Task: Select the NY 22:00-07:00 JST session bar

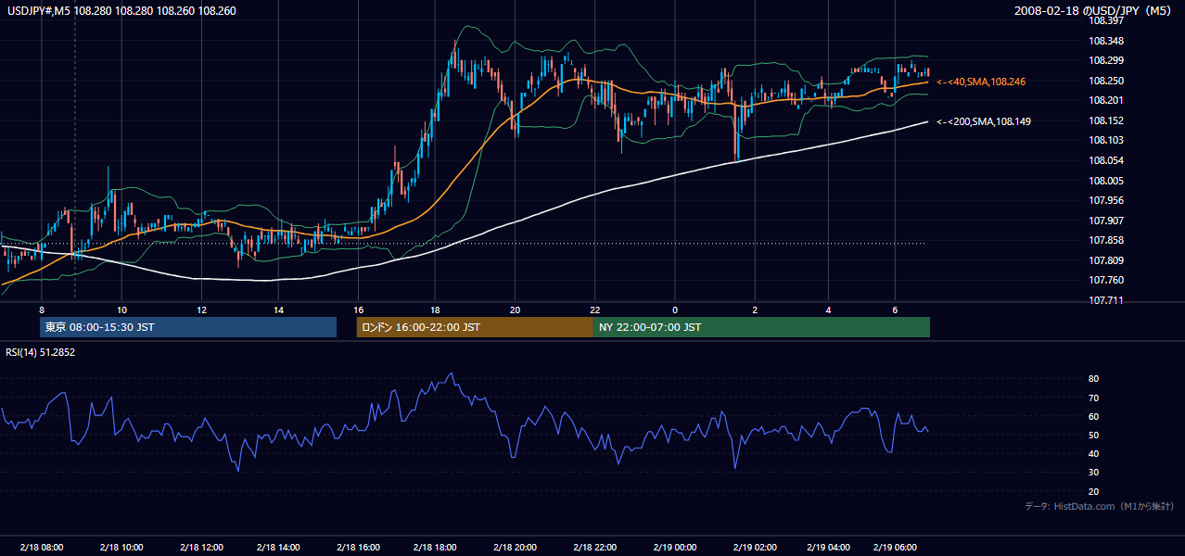Action: pos(761,327)
